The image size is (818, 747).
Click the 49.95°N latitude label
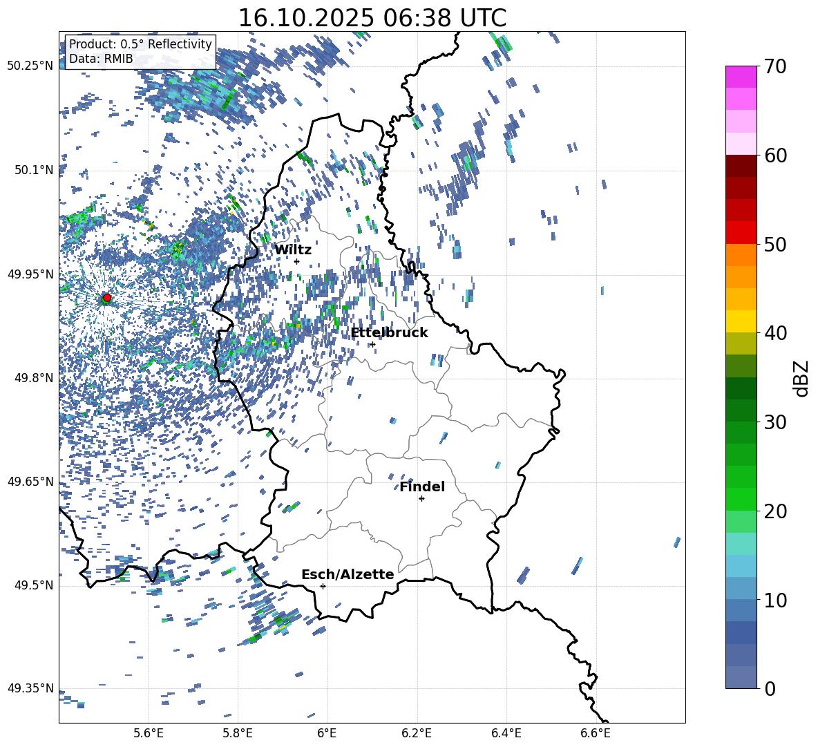(x=30, y=274)
